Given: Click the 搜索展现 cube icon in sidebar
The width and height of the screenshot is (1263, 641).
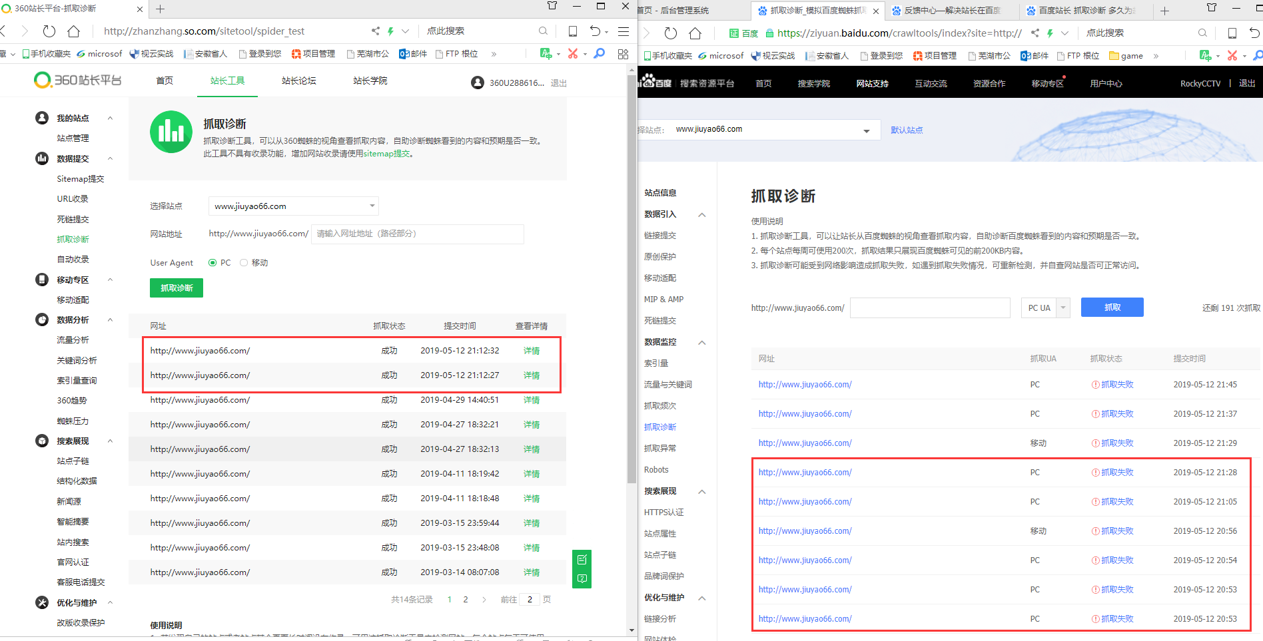Looking at the screenshot, I should coord(42,441).
